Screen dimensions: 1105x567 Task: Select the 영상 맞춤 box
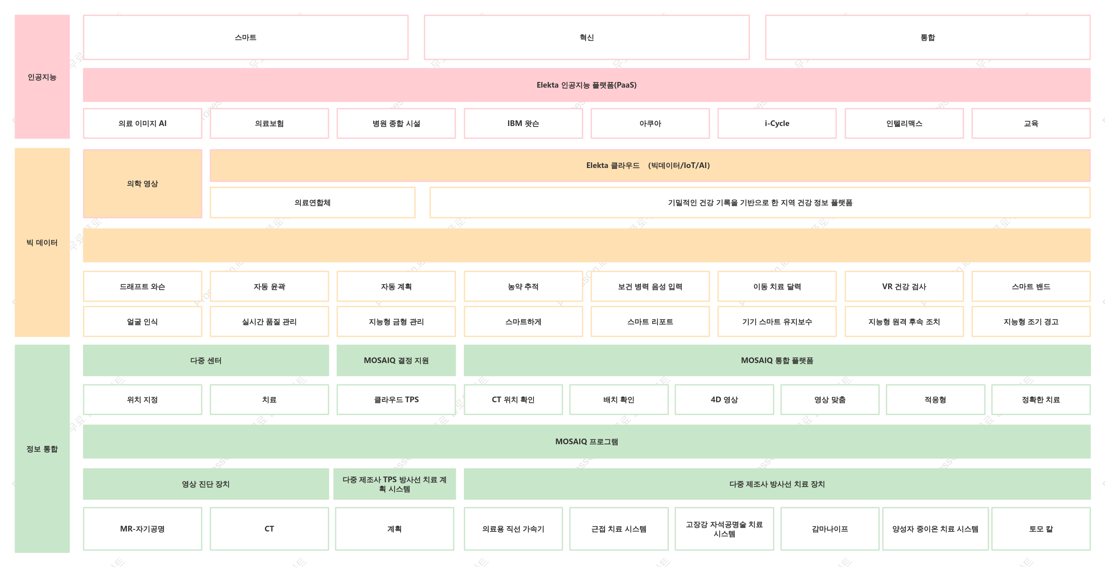[830, 400]
